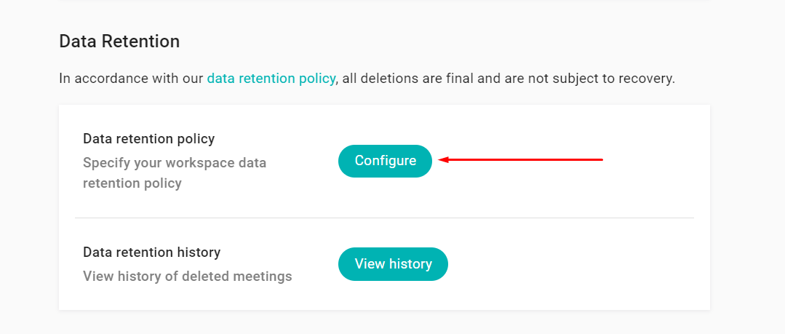785x334 pixels.
Task: Click the tail end of the red arrow
Action: click(x=599, y=159)
